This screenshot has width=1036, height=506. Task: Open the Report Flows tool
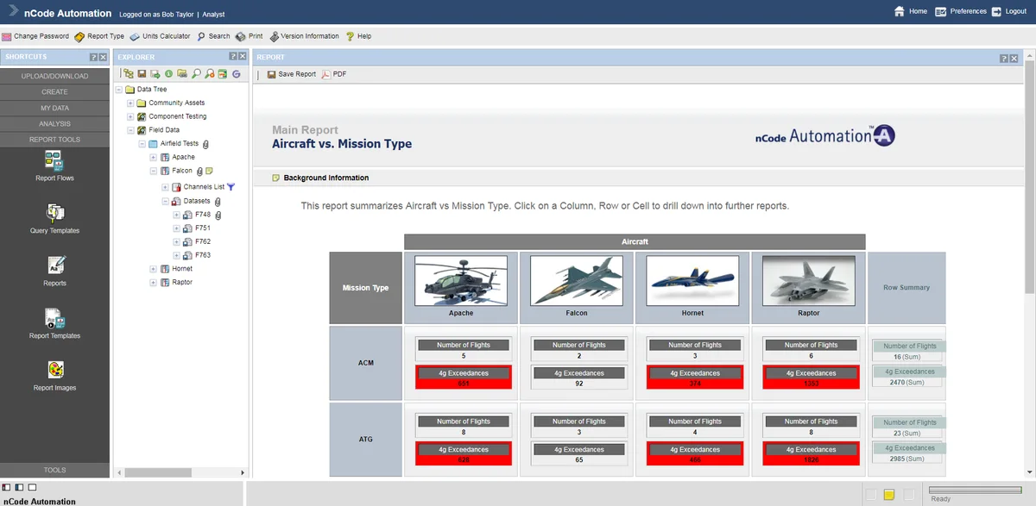pyautogui.click(x=54, y=165)
